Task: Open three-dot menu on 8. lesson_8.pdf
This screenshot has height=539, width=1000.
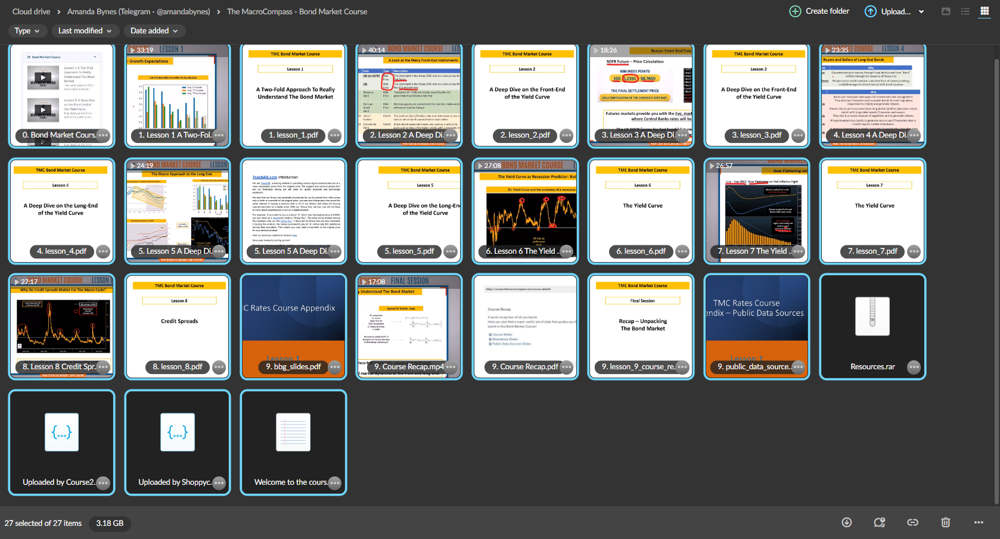Action: (219, 367)
